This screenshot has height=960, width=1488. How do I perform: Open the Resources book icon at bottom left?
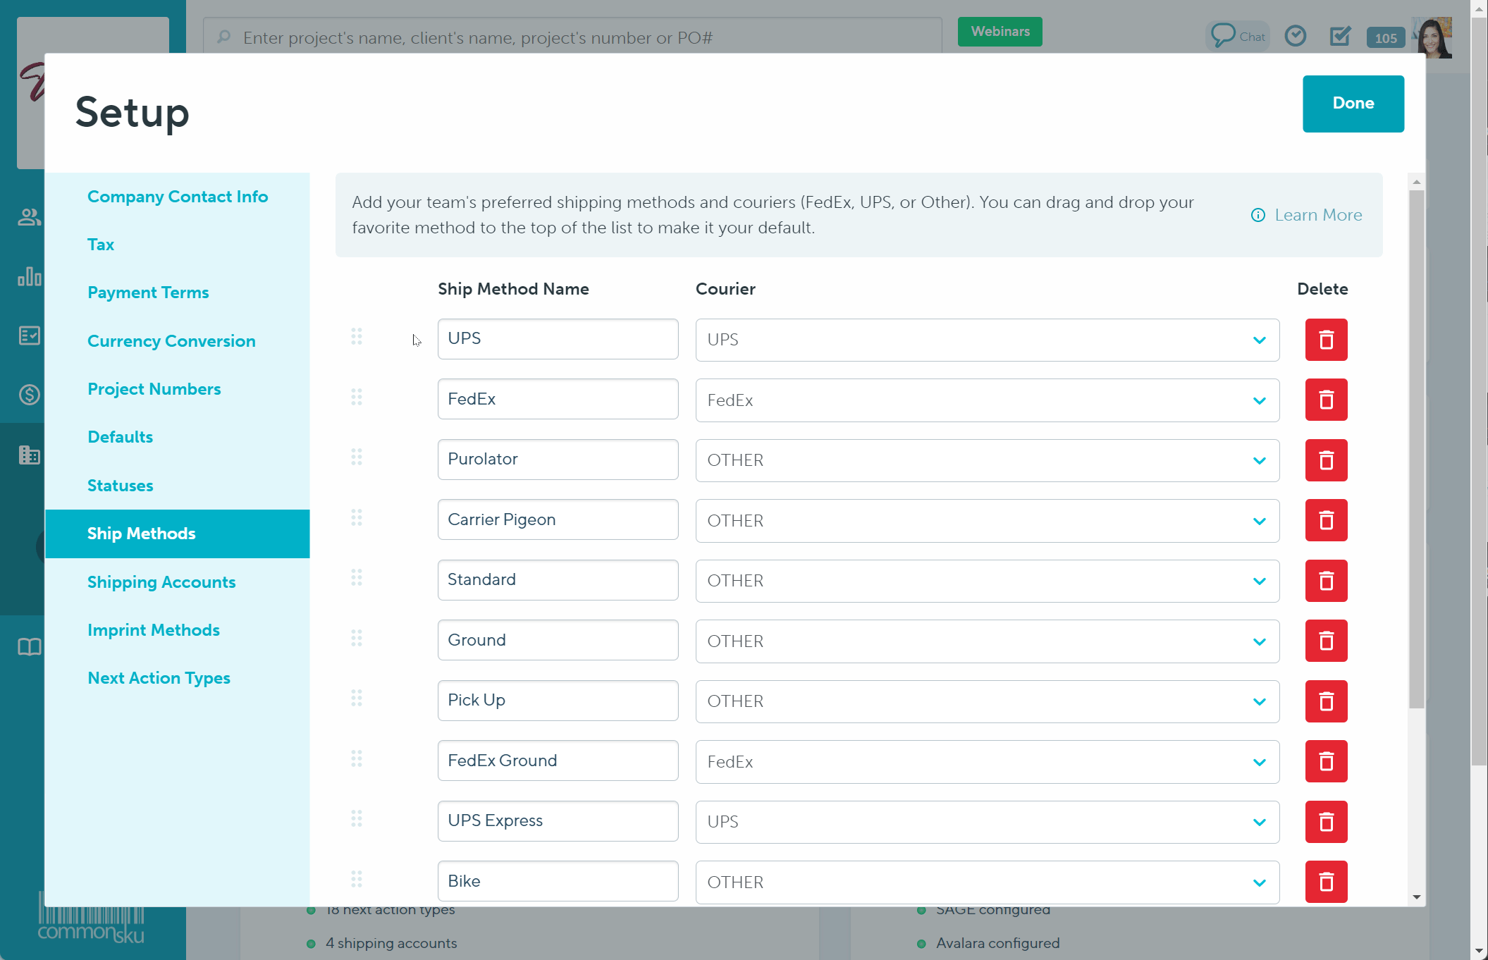tap(28, 646)
